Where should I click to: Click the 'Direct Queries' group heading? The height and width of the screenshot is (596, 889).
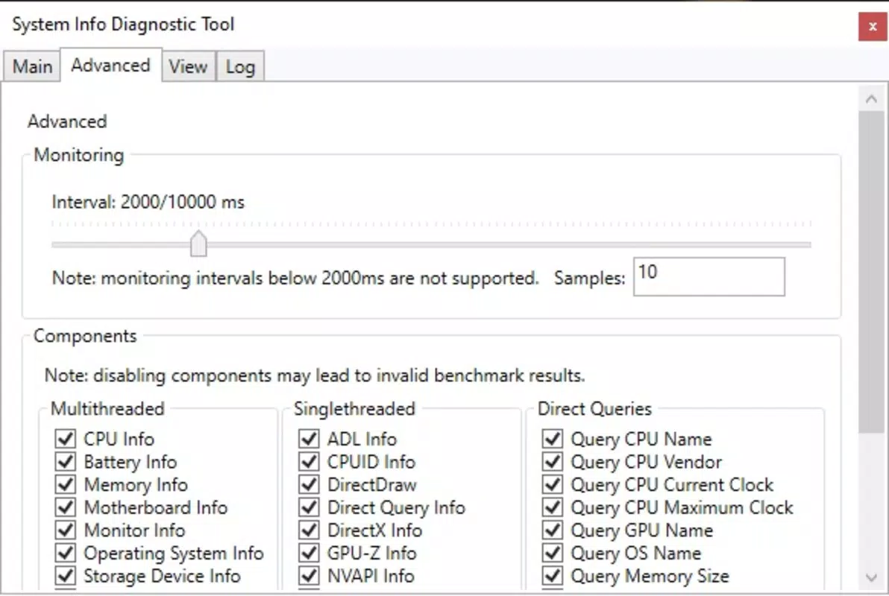594,408
